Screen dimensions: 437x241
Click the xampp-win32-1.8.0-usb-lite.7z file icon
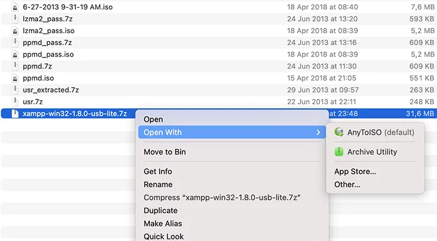pos(15,114)
